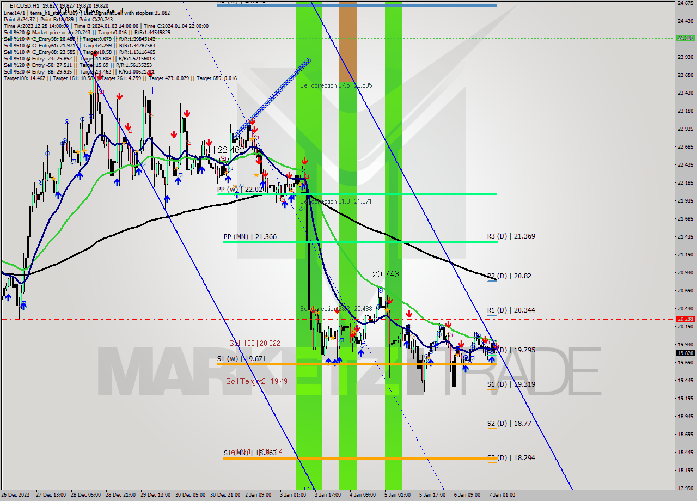697x501 pixels.
Task: Click the '26 Dec 2023' time axis label
Action: tap(15, 495)
